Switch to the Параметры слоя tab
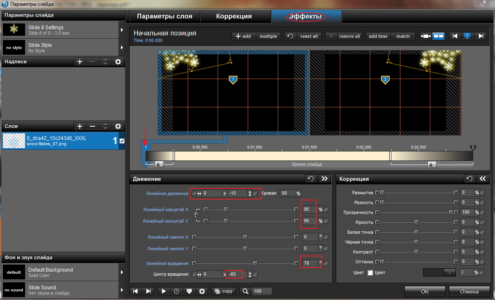The height and width of the screenshot is (300, 495). [165, 16]
